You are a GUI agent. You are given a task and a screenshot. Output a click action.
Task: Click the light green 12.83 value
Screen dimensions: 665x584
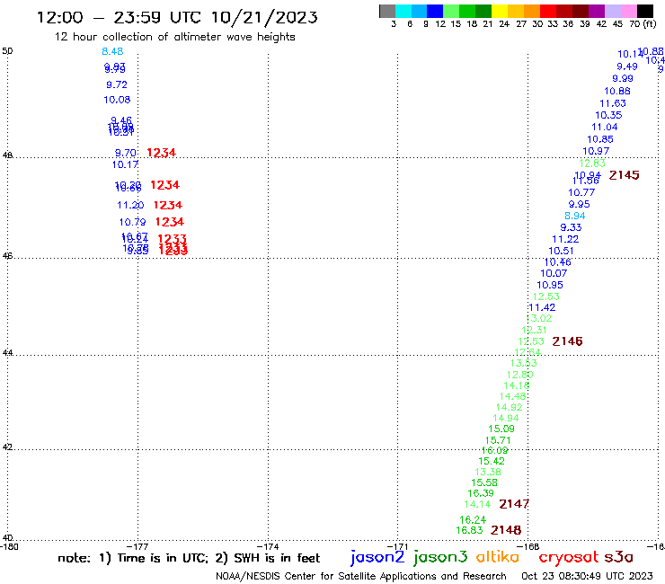coord(592,164)
